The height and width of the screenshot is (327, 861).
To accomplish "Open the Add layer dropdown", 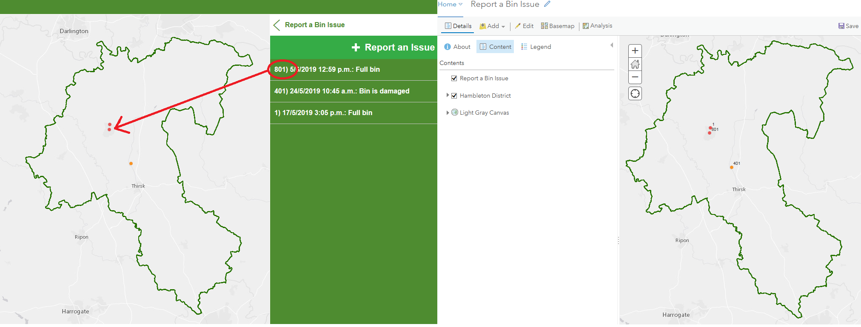I will [492, 26].
